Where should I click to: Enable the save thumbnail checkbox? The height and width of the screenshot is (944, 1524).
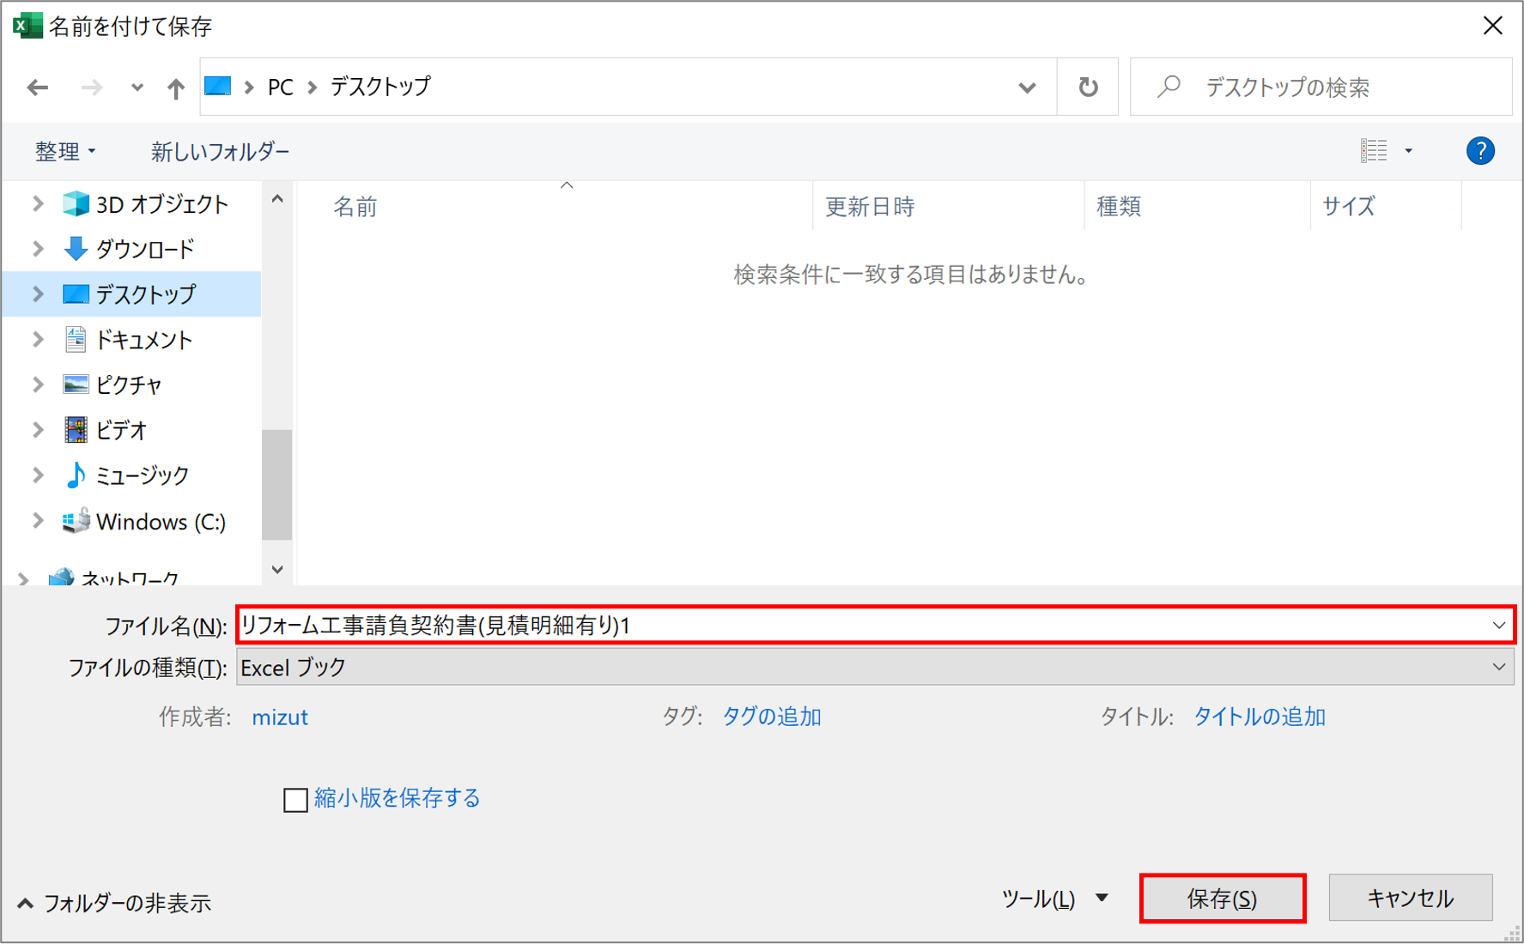(295, 800)
